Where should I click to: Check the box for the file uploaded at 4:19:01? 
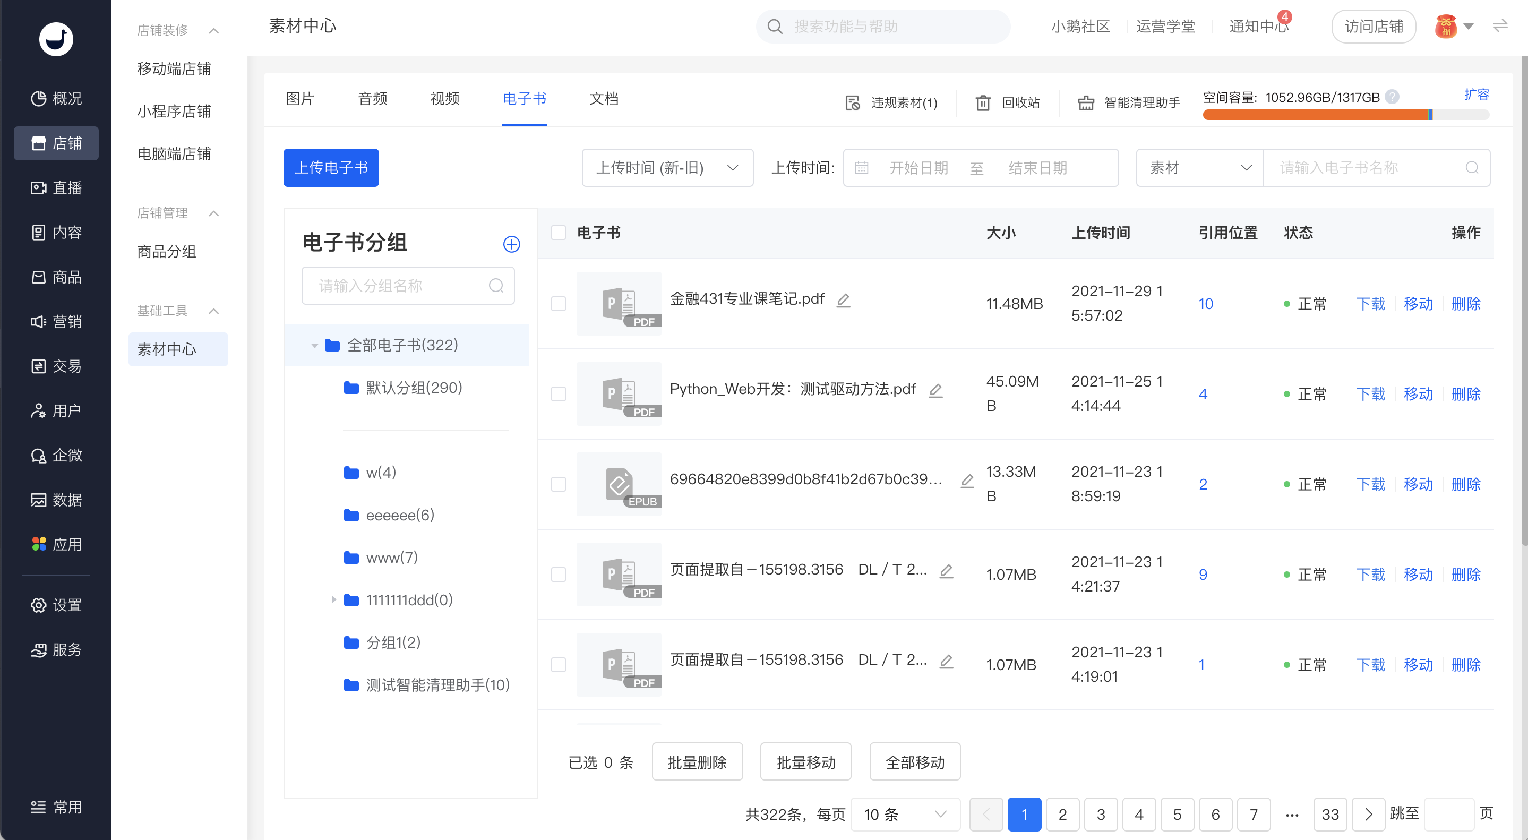(x=558, y=664)
